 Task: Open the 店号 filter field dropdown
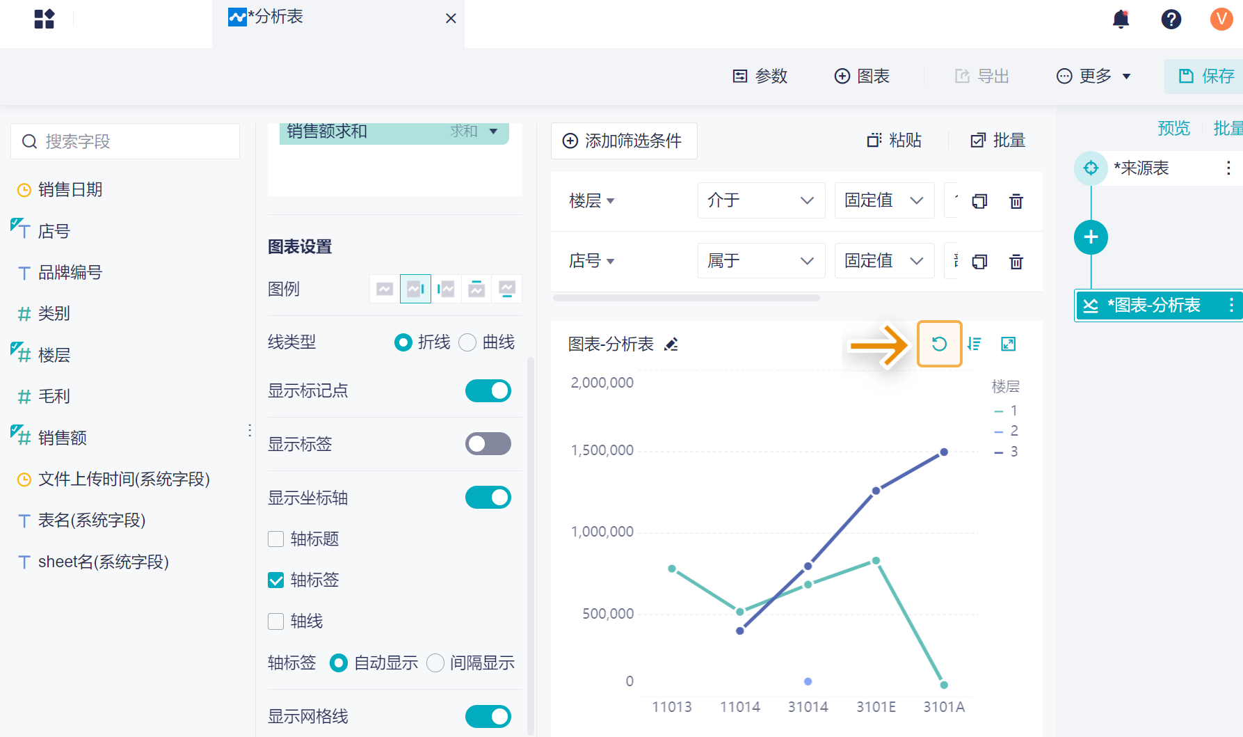[592, 262]
